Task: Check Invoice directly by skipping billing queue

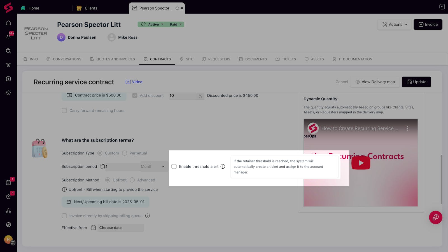Action: coord(64,216)
